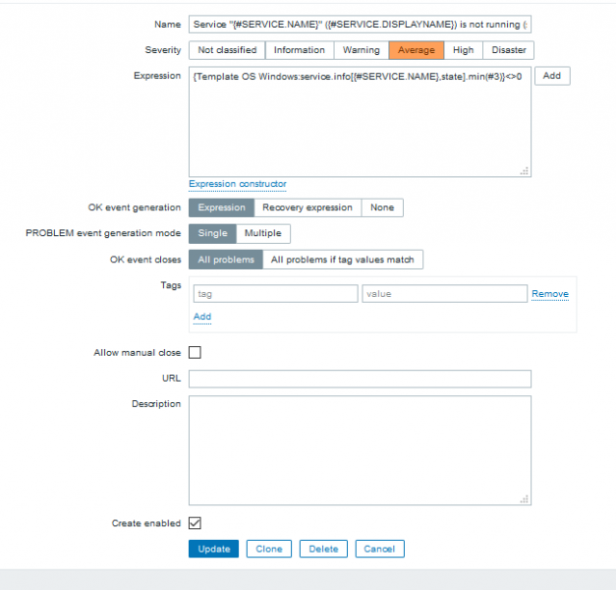Select Recovery expression for OK event generation
Viewport: 616px width, 590px height.
[x=307, y=207]
